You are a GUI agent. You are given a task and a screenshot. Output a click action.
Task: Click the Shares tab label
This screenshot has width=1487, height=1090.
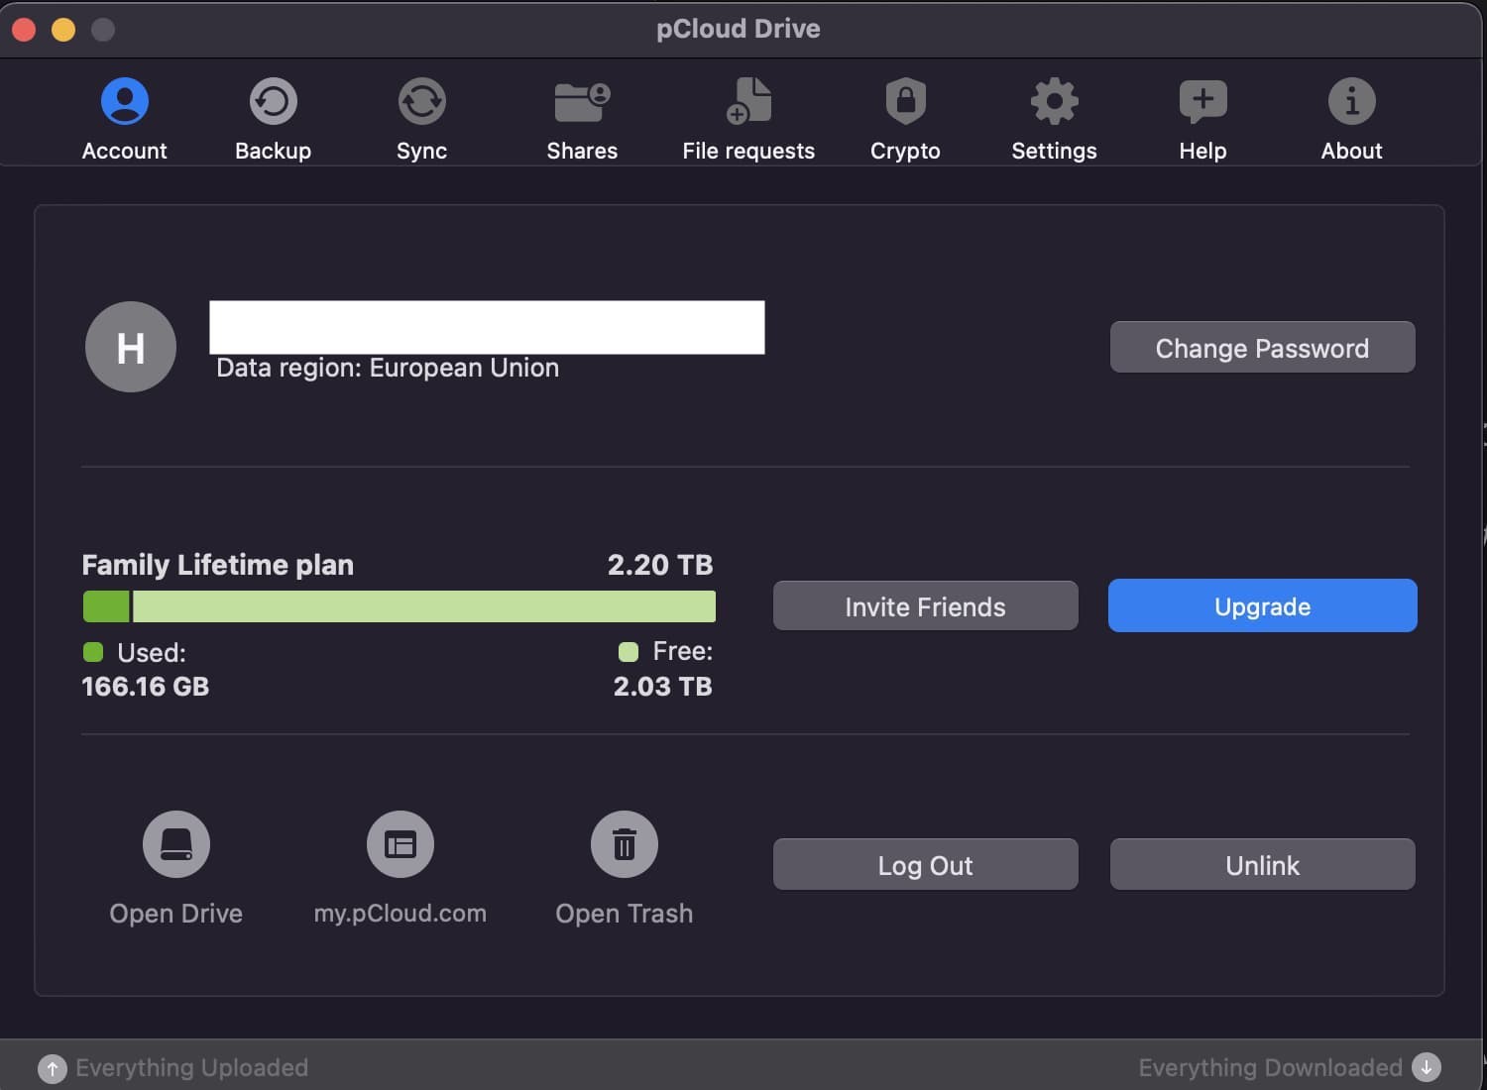click(582, 151)
